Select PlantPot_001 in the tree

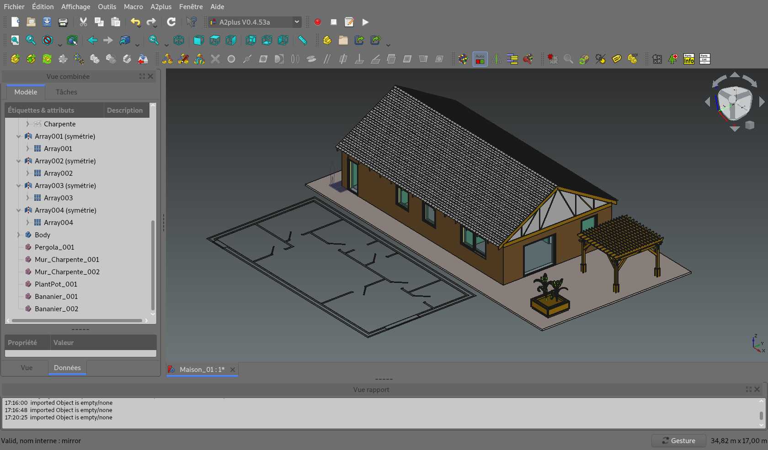point(56,284)
